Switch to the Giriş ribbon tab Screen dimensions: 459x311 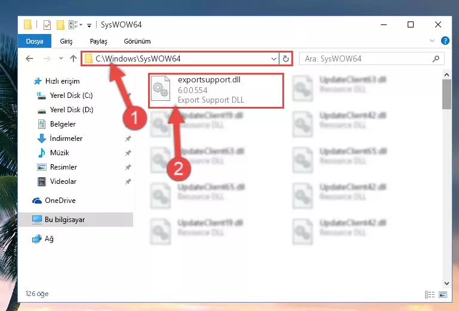(66, 41)
